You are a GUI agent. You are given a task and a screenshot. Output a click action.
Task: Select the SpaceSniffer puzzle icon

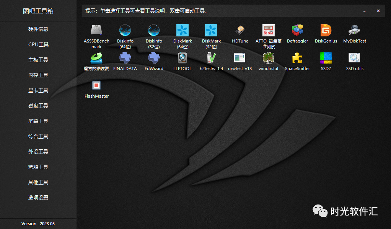point(297,58)
